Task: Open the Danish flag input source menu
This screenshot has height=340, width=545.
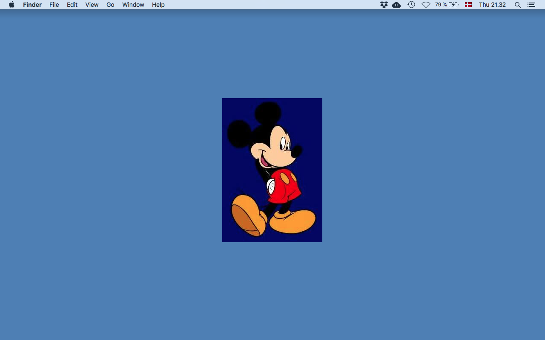Action: pos(468,5)
